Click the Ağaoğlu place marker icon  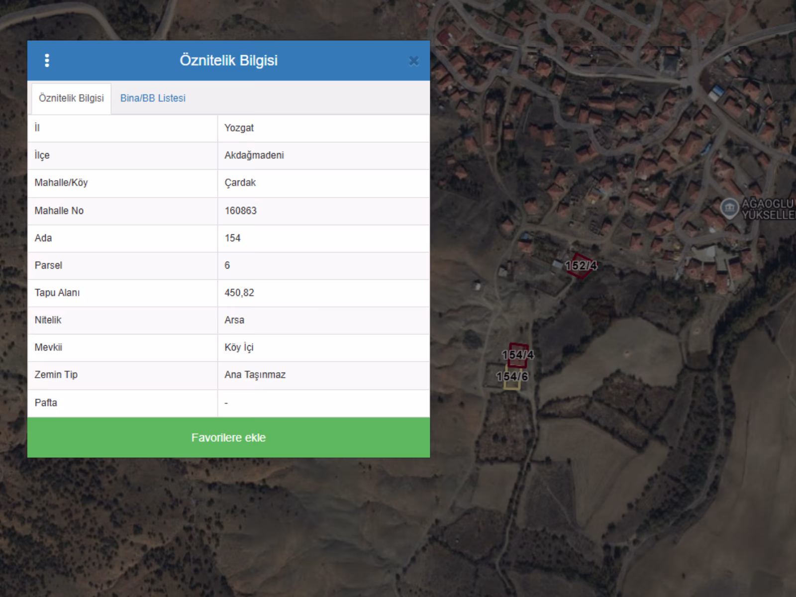[x=729, y=208]
